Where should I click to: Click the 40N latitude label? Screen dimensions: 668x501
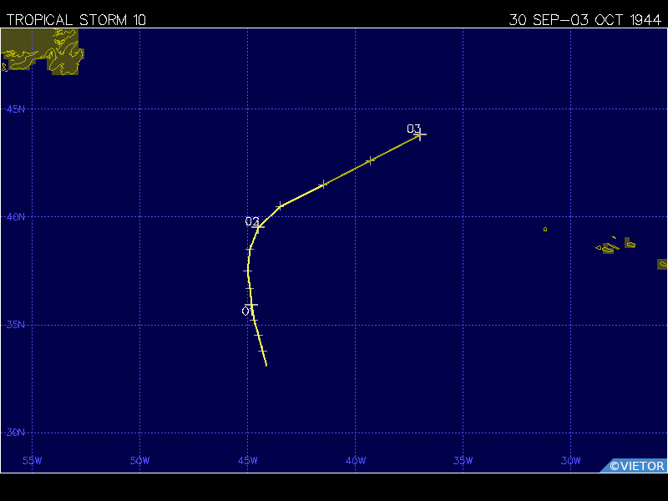click(15, 217)
